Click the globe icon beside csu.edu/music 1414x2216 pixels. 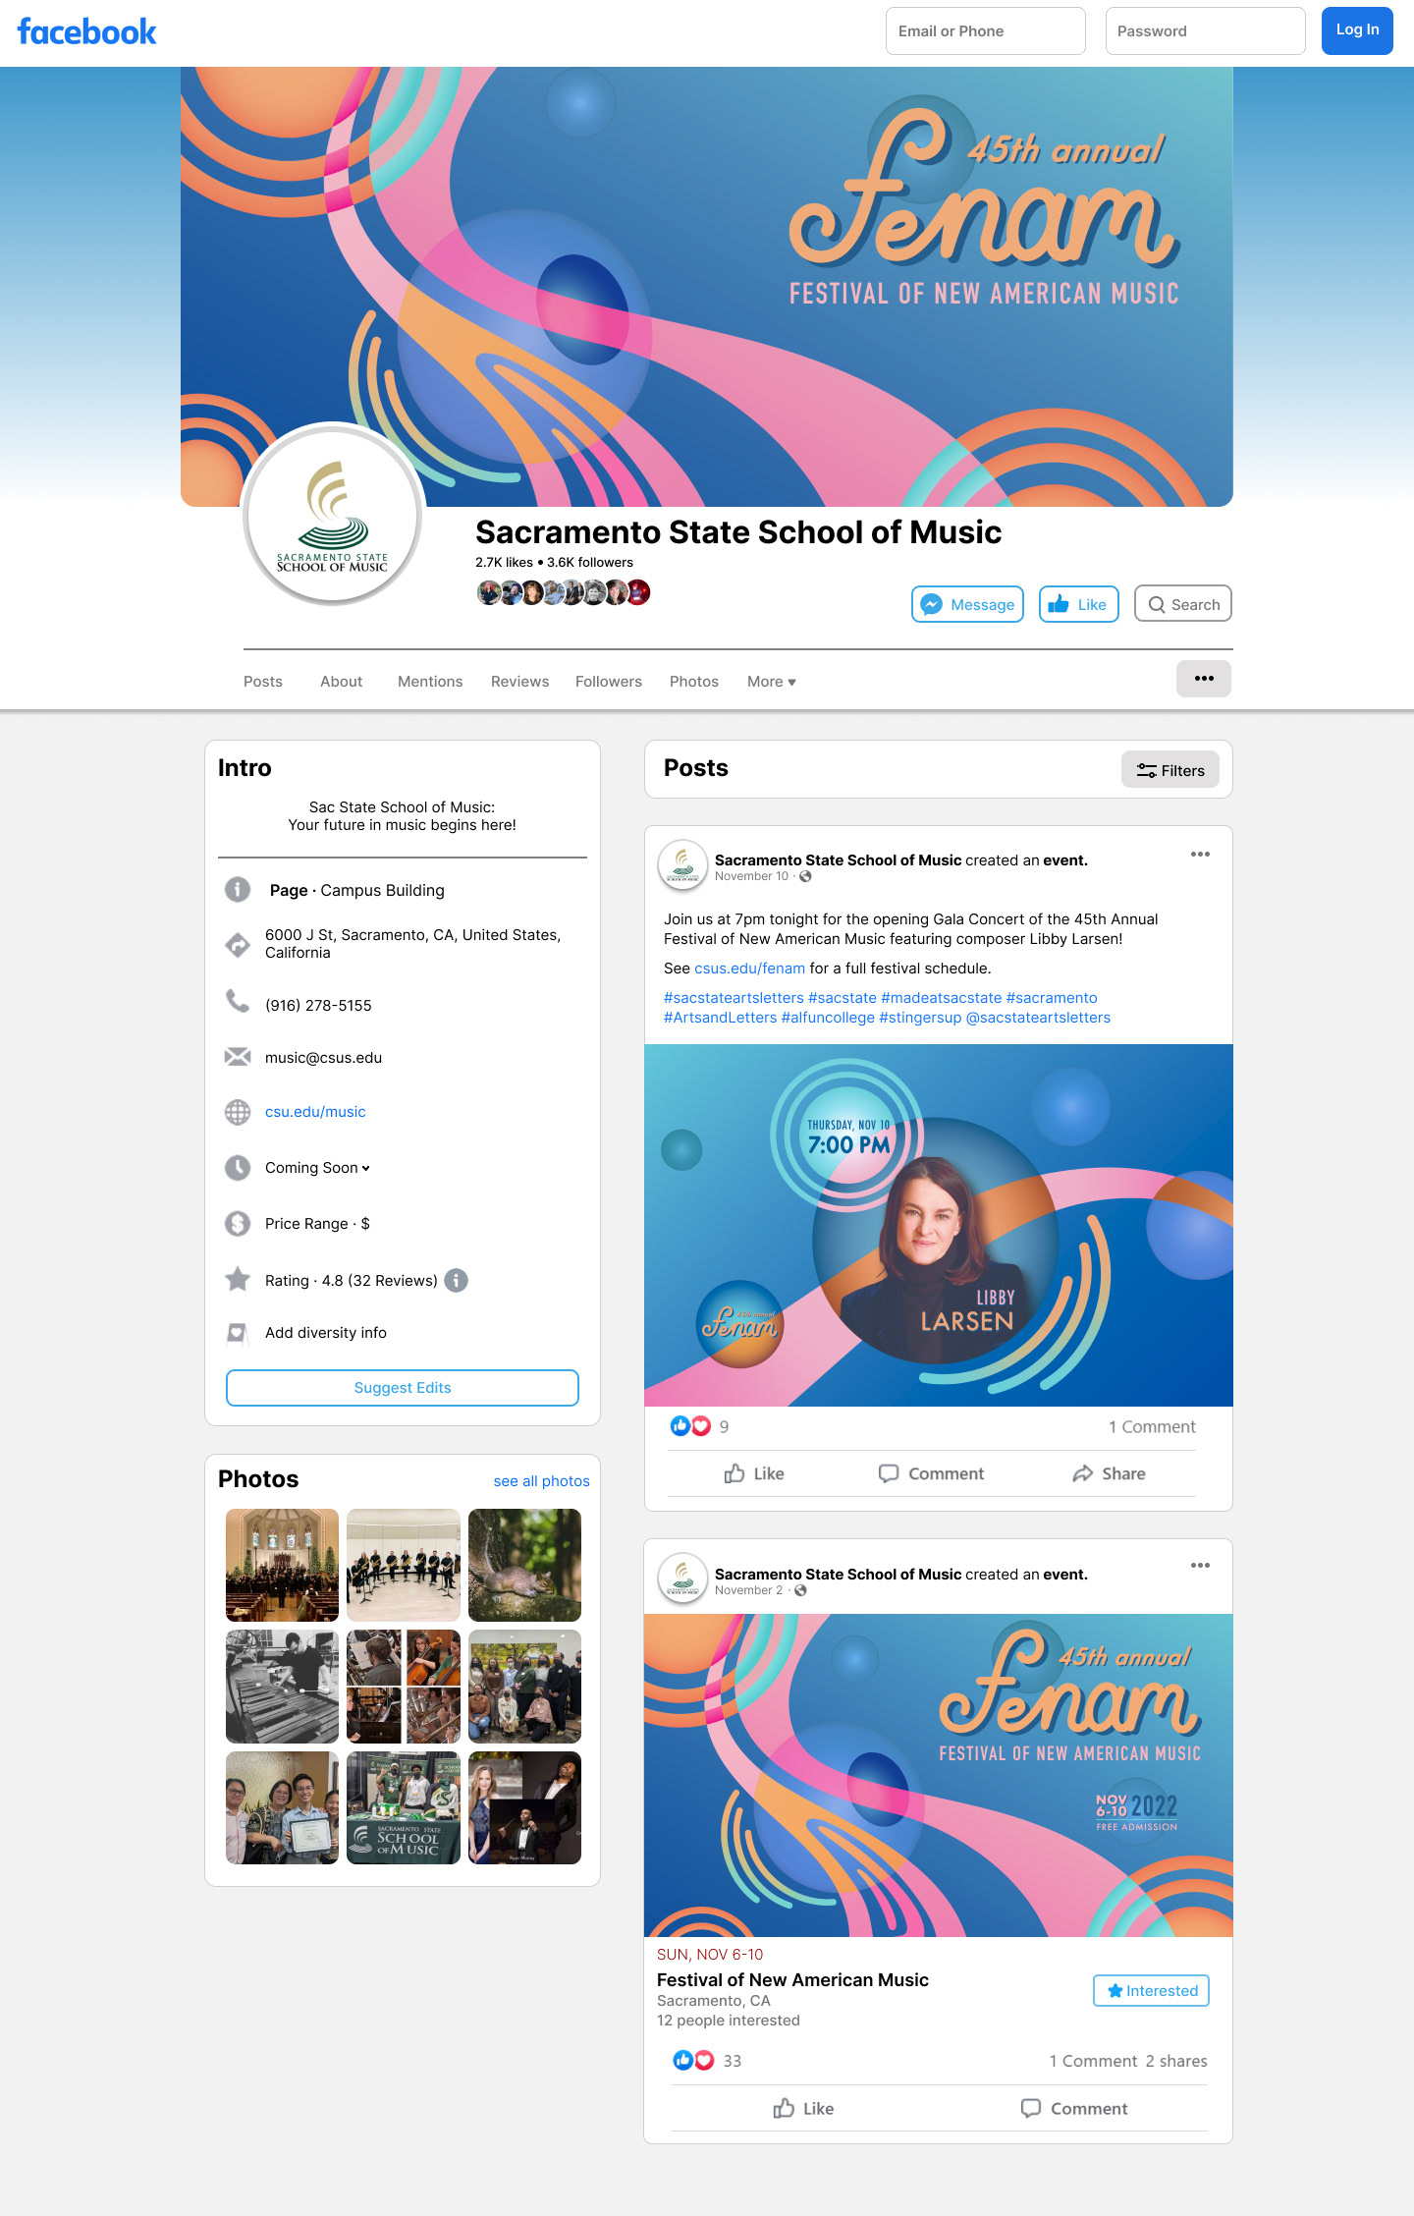pos(238,1112)
